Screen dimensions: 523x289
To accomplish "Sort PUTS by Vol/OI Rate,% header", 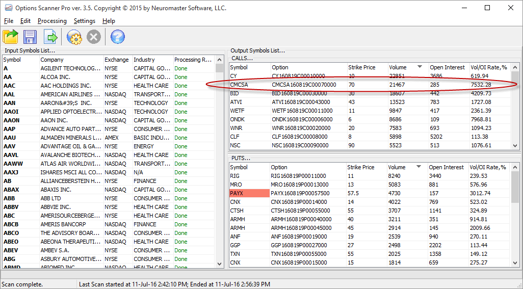I will pos(489,167).
